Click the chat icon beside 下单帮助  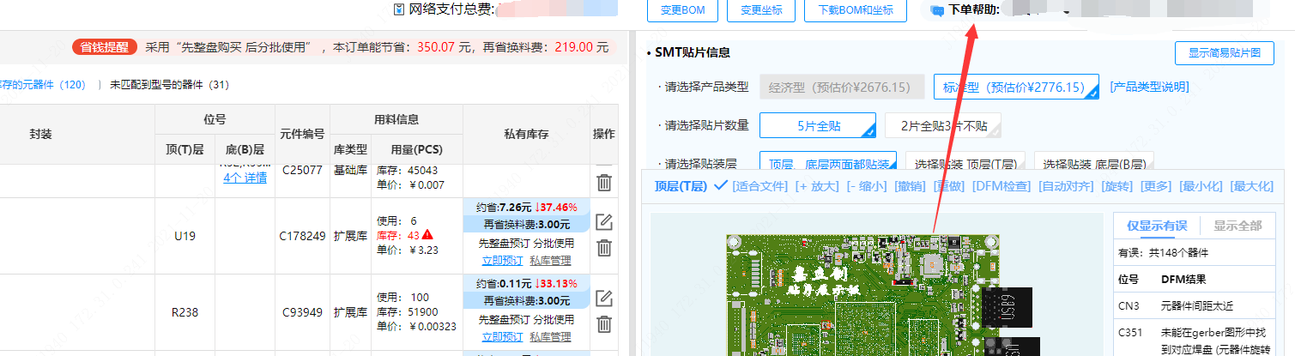pos(937,11)
